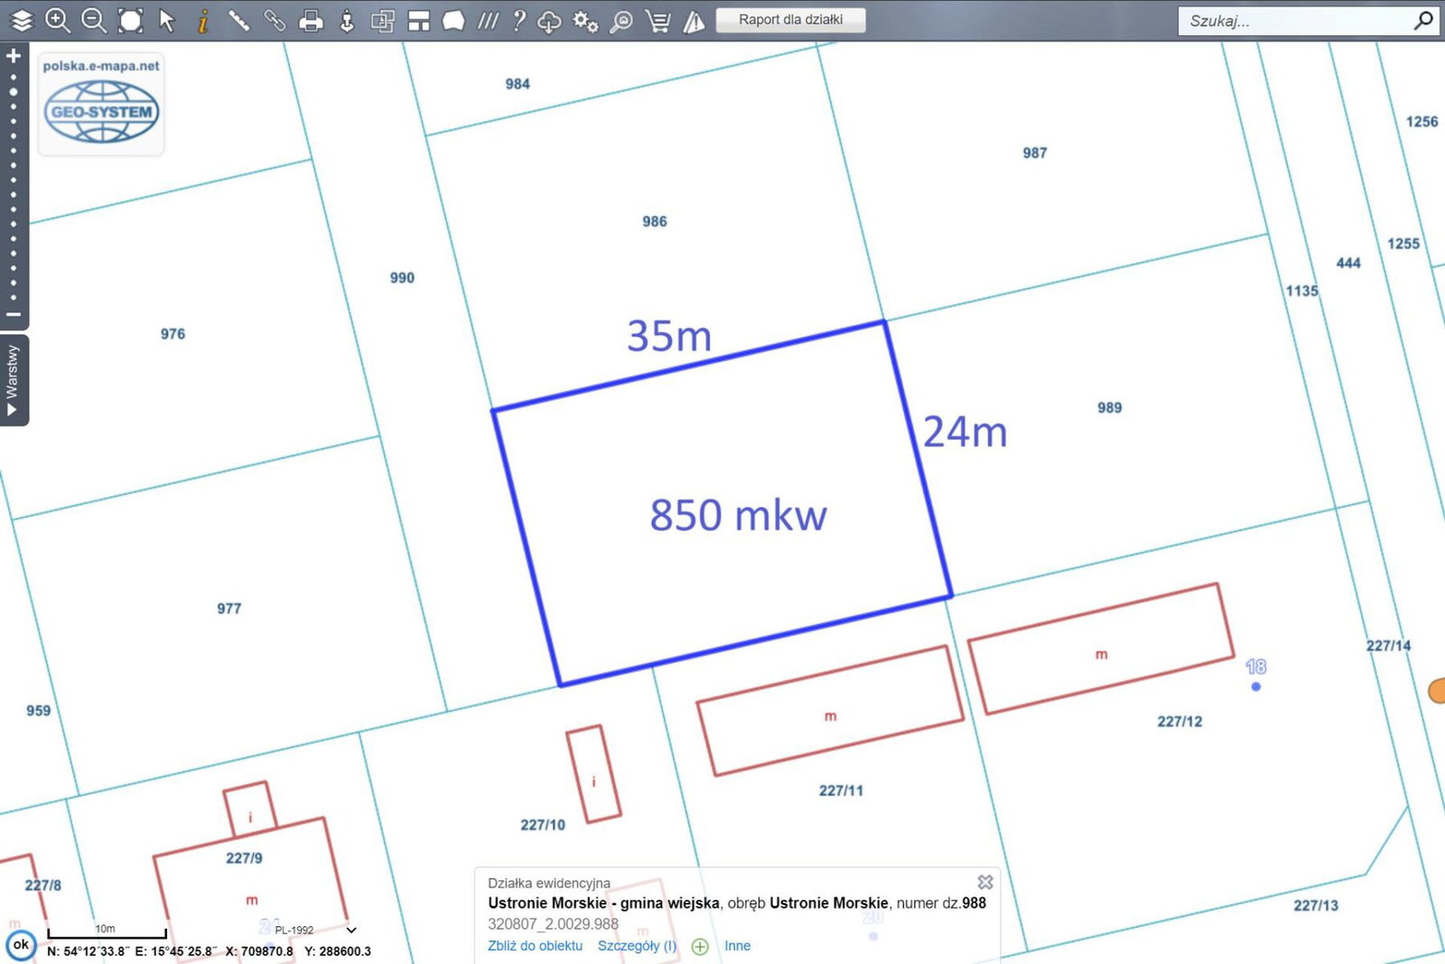Screen dimensions: 1445x964
Task: Select the ruler measurement tool
Action: [x=238, y=20]
